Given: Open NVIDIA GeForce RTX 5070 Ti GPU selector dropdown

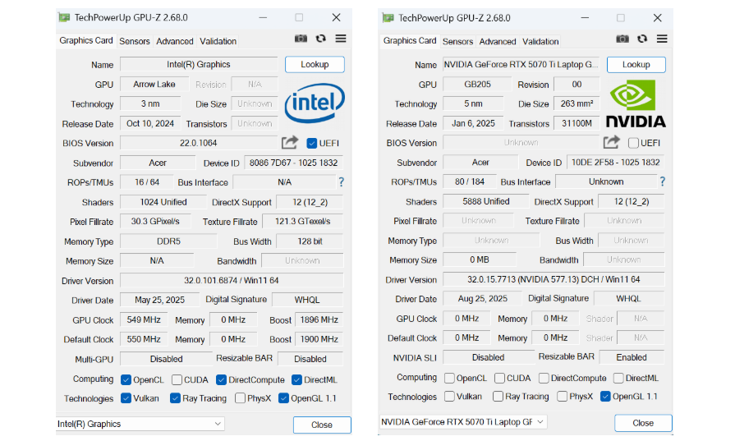Looking at the screenshot, I should [x=462, y=422].
